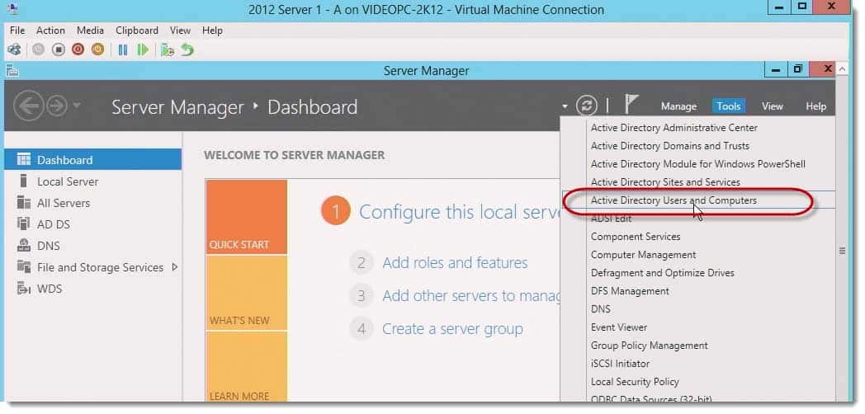Click the orange Save state icon
Screen dimensions: 865x414
pyautogui.click(x=97, y=49)
